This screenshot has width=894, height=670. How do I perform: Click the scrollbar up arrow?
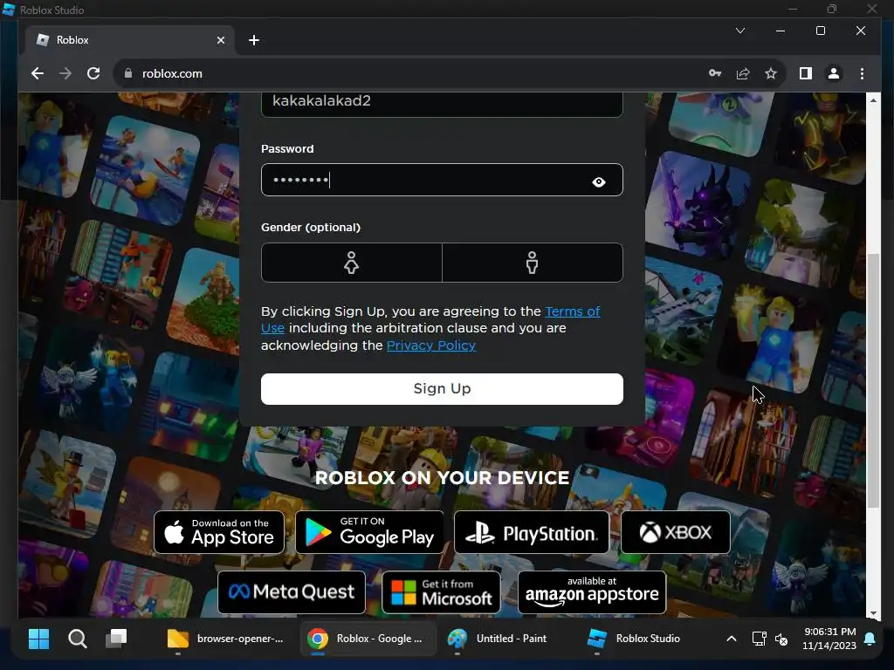[873, 100]
